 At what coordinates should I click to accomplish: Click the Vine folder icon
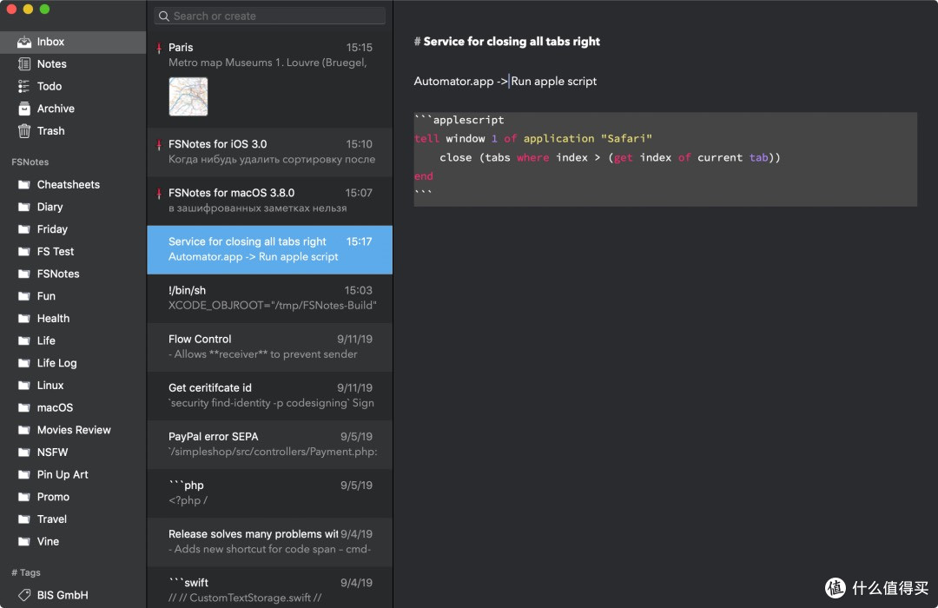[24, 542]
